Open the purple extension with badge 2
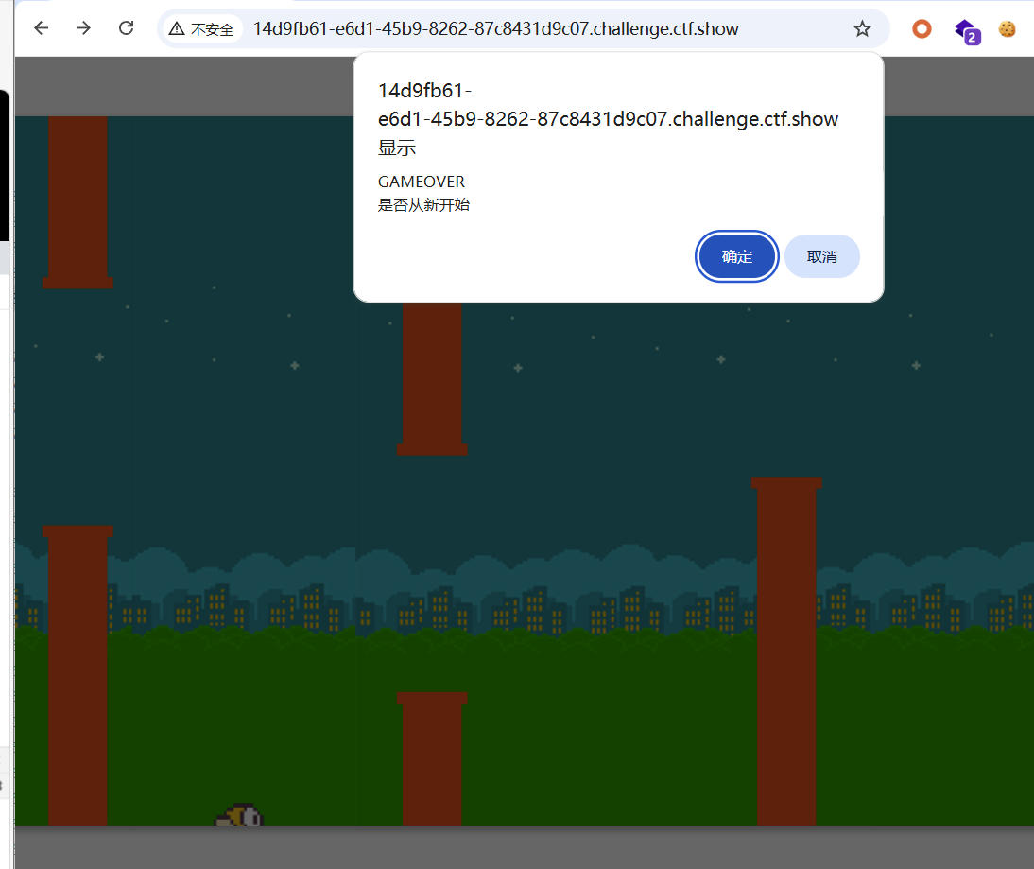The image size is (1034, 869). click(965, 29)
